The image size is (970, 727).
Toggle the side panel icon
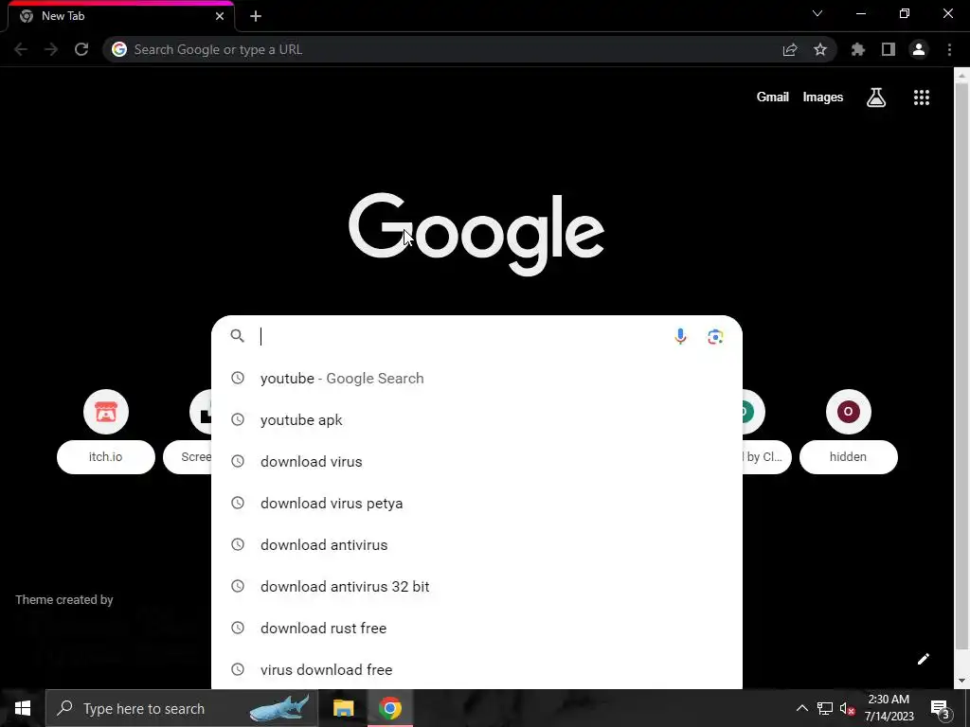point(889,49)
